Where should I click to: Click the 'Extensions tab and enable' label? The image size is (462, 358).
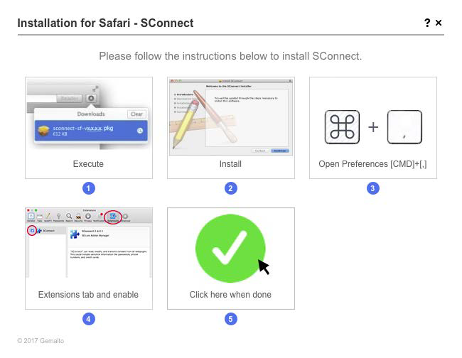point(88,294)
